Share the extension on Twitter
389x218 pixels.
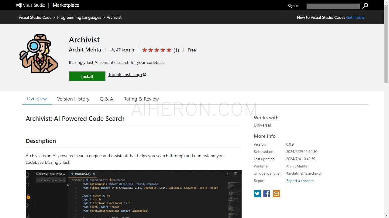[257, 194]
